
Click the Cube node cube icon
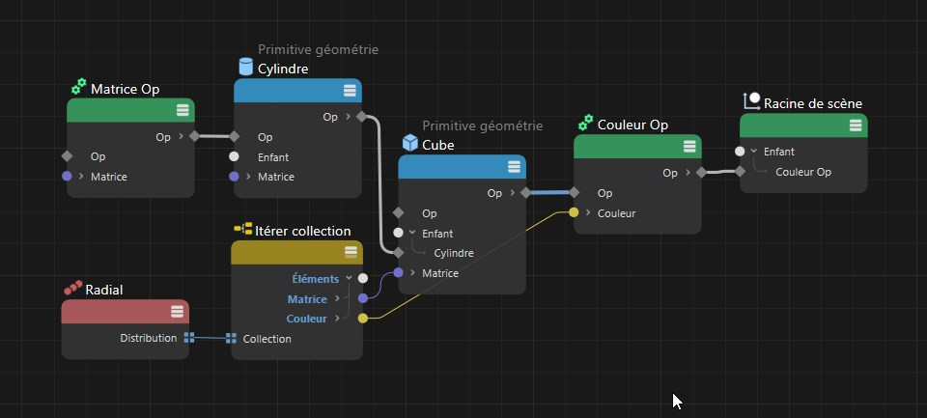410,144
